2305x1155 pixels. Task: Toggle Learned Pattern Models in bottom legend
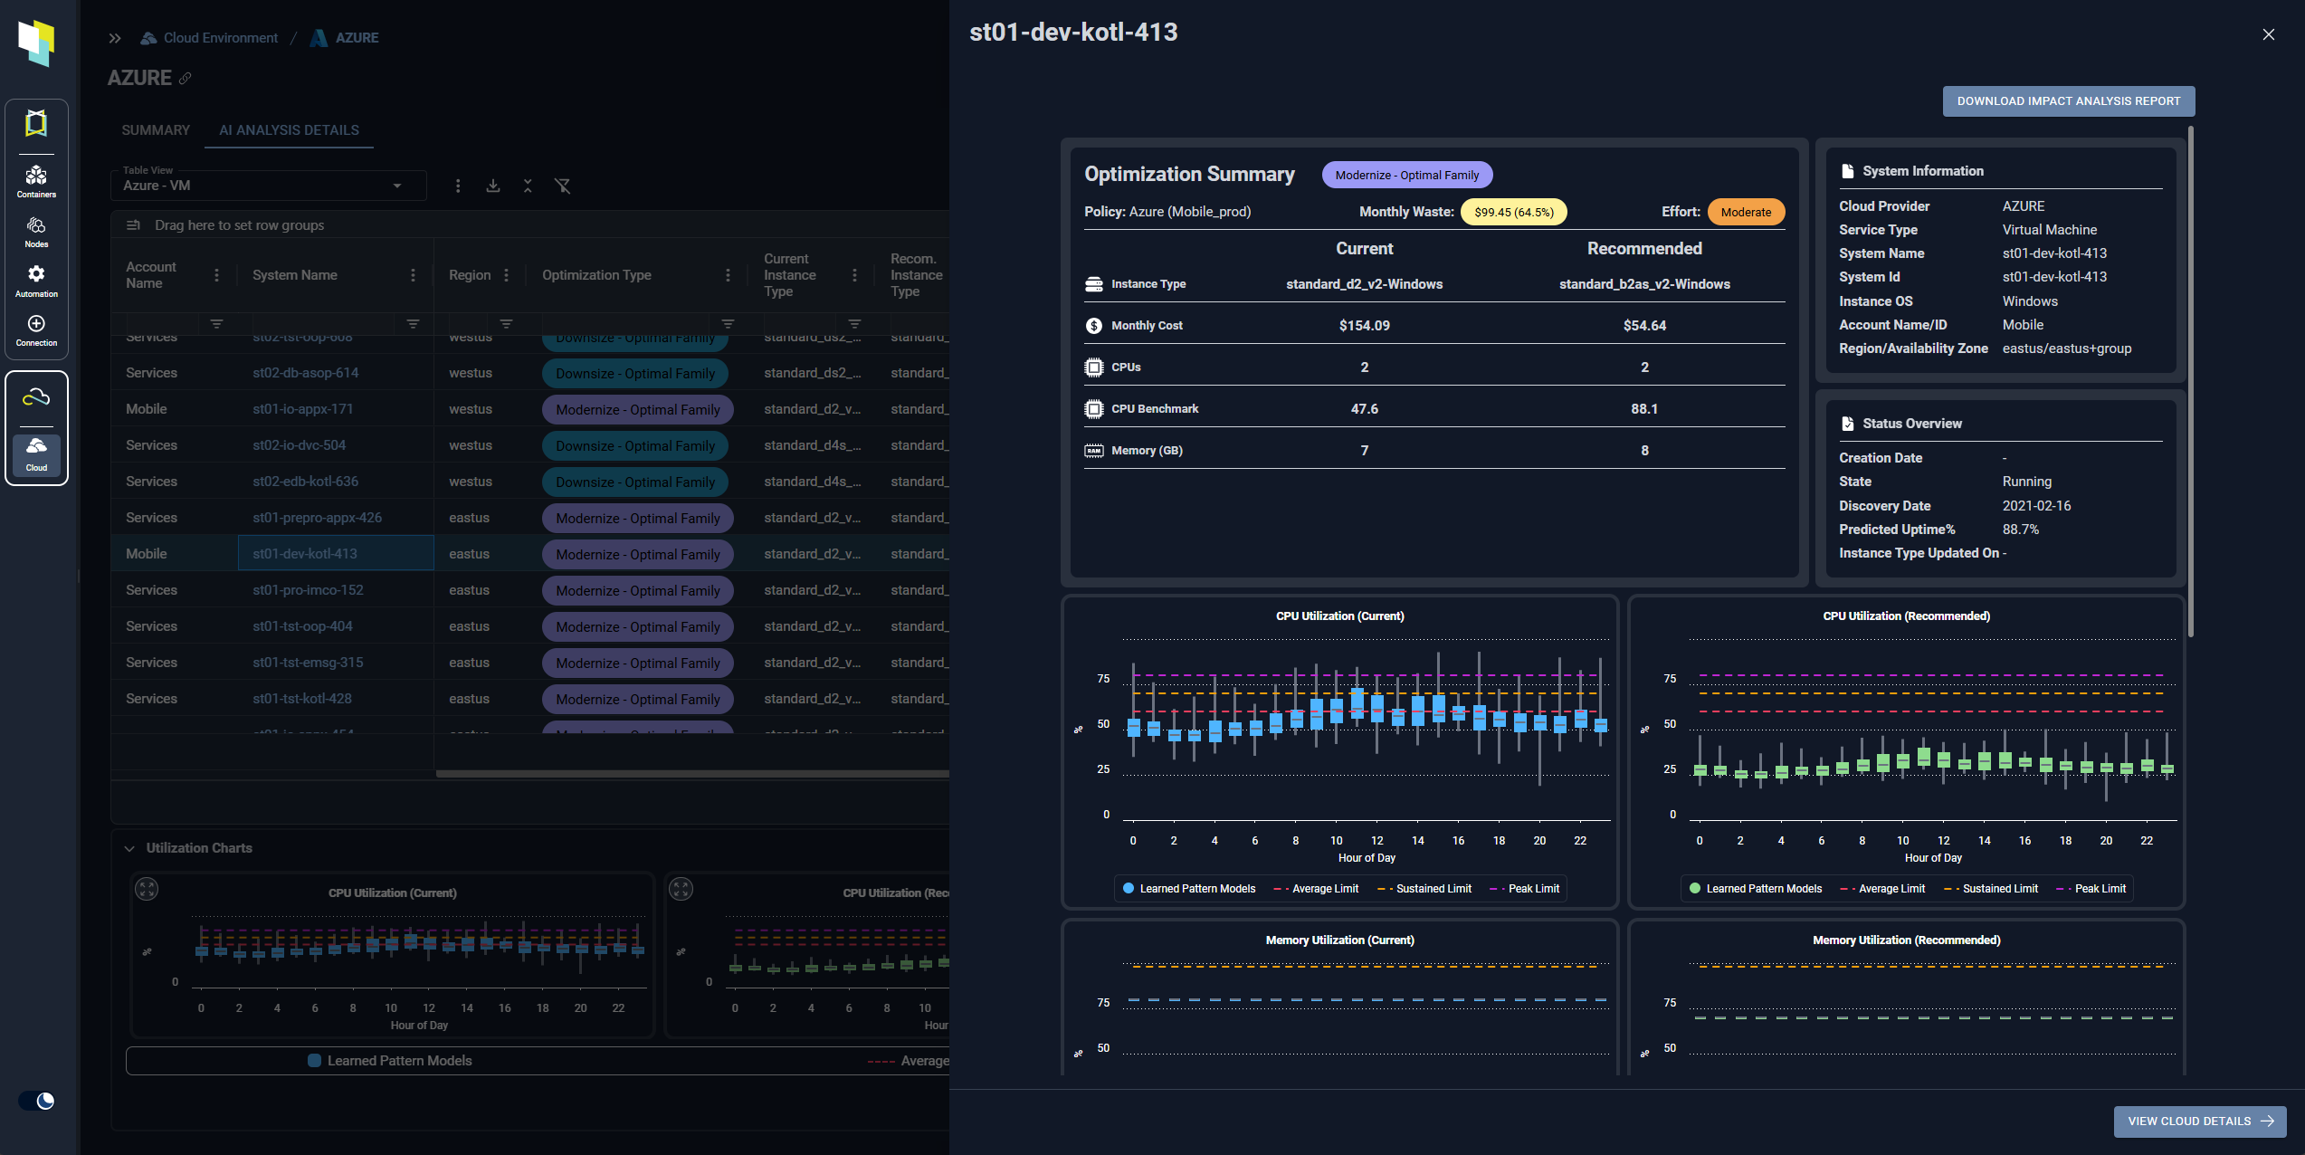(390, 1061)
